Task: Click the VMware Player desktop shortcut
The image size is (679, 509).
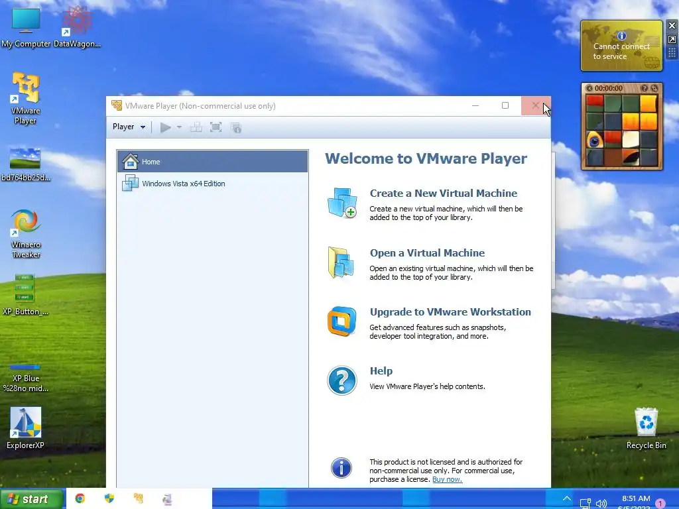Action: coord(26,99)
